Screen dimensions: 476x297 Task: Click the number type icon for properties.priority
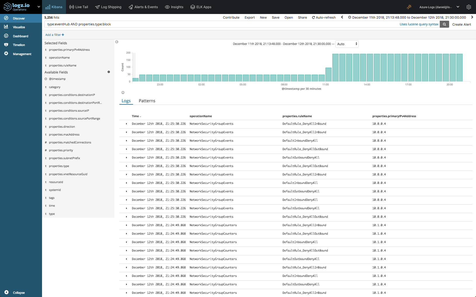[x=46, y=150]
